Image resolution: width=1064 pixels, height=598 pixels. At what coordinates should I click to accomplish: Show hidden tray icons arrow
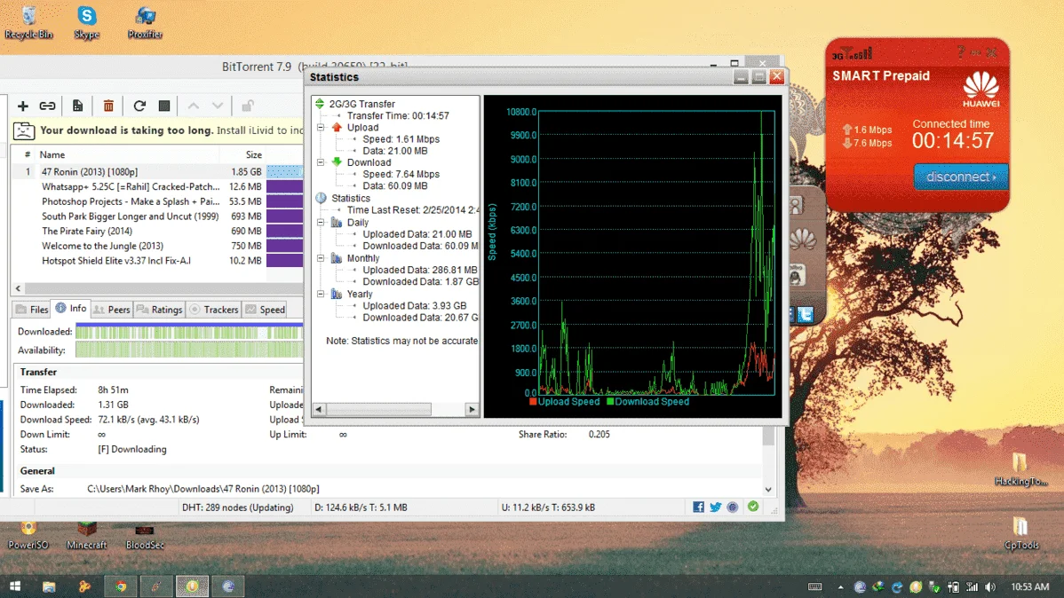(x=840, y=587)
